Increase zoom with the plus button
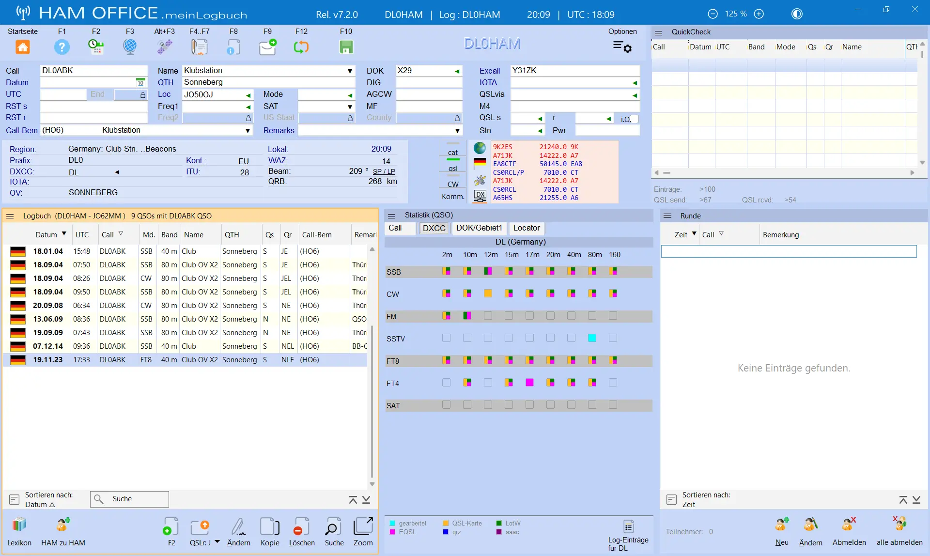Image resolution: width=930 pixels, height=556 pixels. pos(759,14)
